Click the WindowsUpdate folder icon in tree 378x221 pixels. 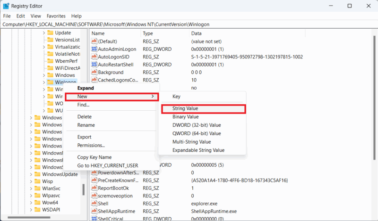click(x=37, y=174)
